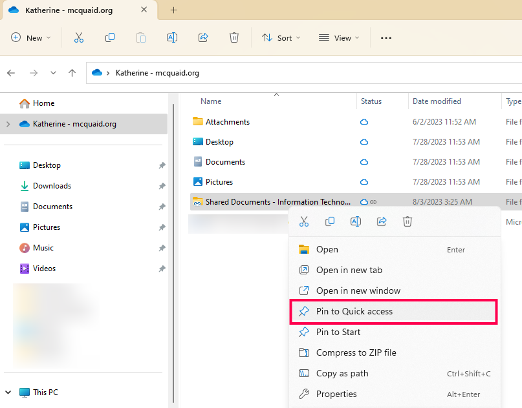Click the Up one level arrow
Image resolution: width=522 pixels, height=408 pixels.
point(72,73)
